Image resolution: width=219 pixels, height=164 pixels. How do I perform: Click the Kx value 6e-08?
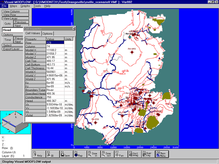point(55,83)
